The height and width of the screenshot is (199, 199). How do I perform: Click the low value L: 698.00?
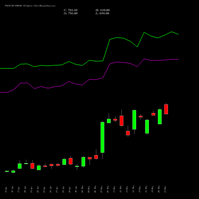[102, 14]
